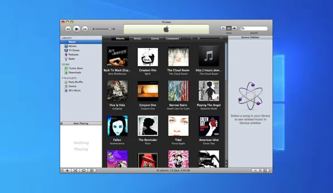The image size is (333, 193).
Task: Collapse the Playlists section triangle
Action: pos(63,78)
